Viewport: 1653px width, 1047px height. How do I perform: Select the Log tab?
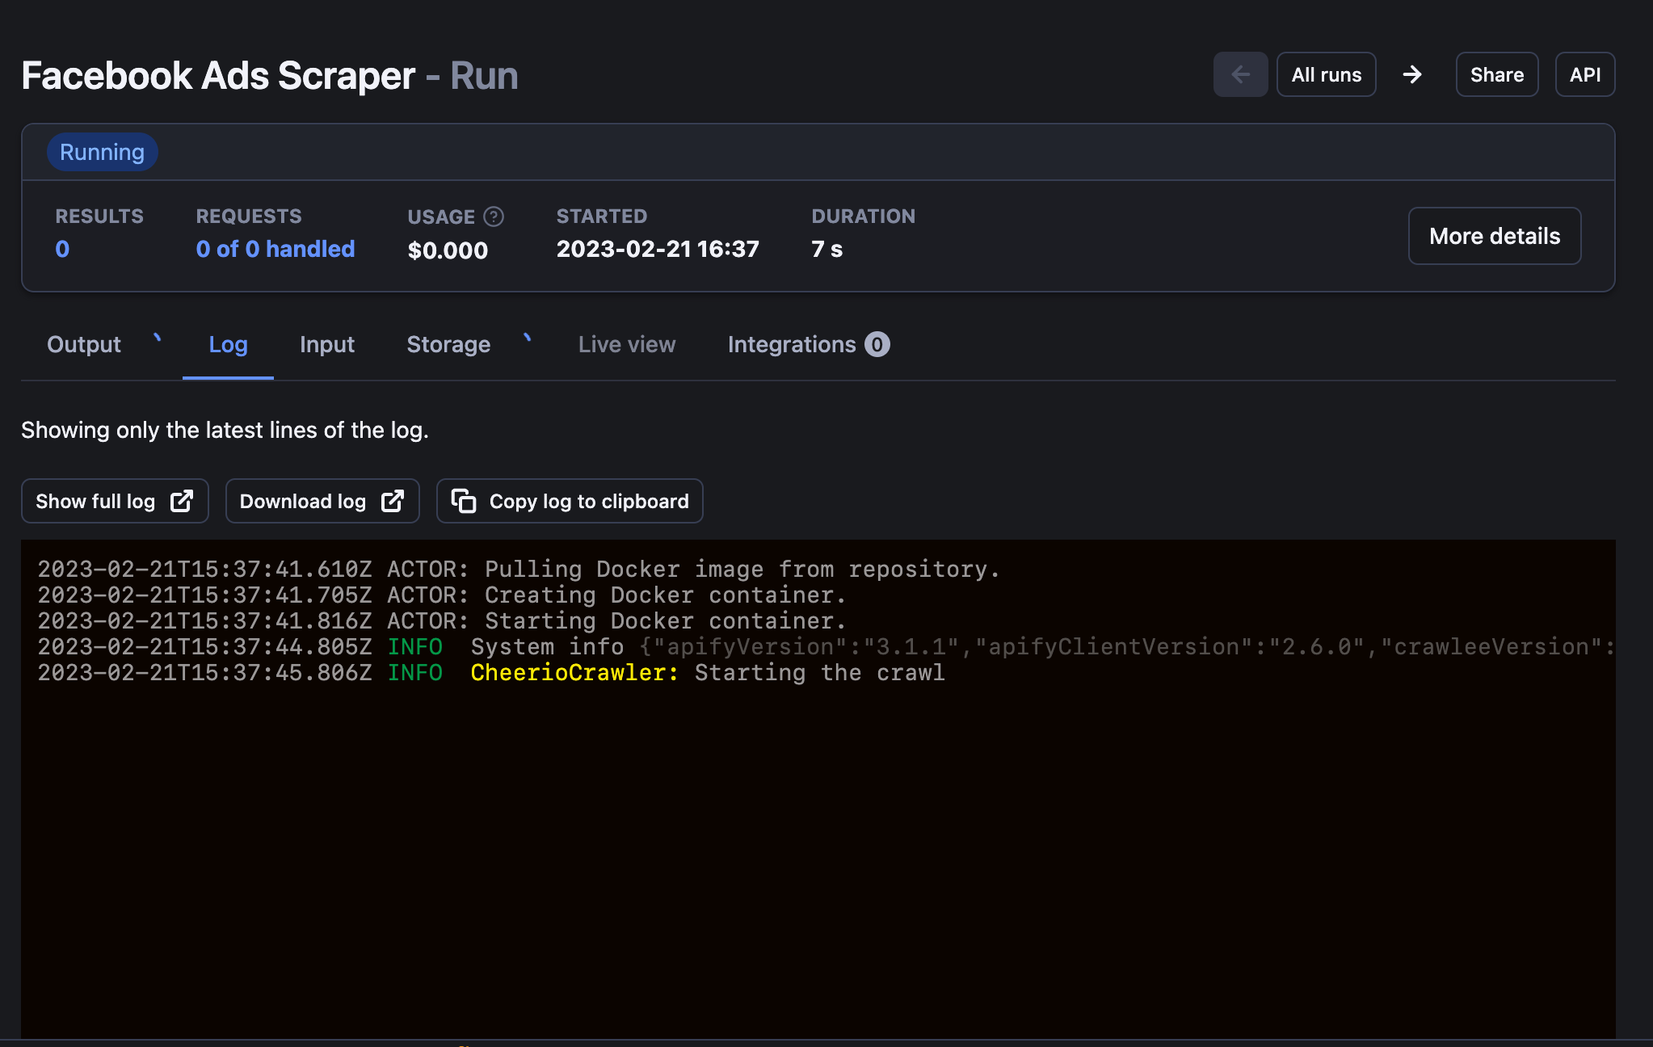[228, 344]
